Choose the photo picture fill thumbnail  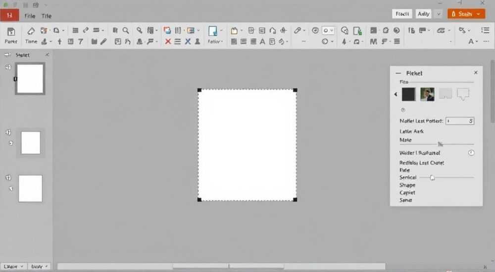coord(427,94)
